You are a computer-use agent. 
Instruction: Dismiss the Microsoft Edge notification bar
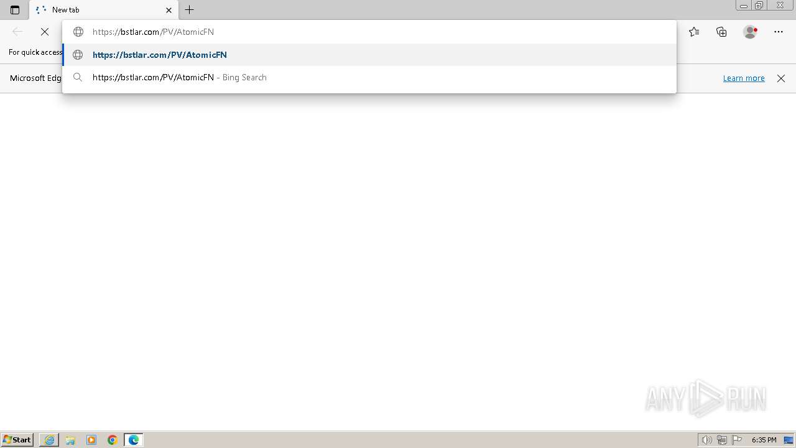(x=781, y=78)
